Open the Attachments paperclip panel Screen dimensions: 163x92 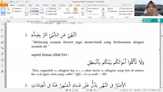click(2, 54)
